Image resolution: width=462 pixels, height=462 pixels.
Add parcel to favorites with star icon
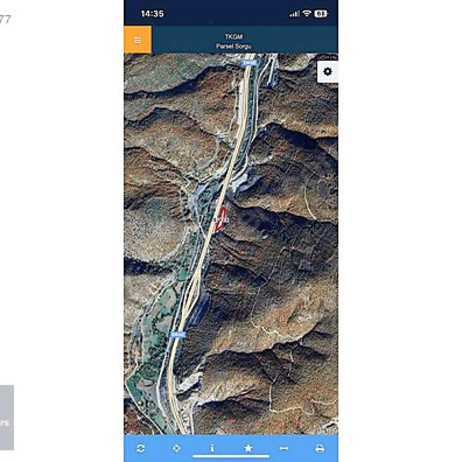[248, 448]
